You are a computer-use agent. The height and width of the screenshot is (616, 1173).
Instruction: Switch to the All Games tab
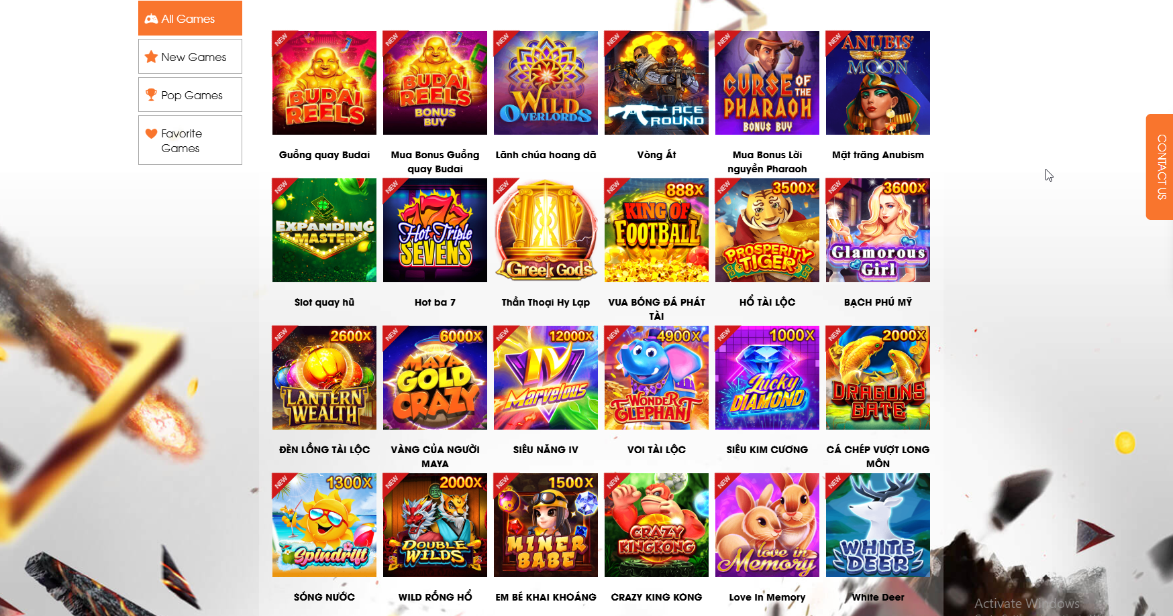click(x=190, y=18)
